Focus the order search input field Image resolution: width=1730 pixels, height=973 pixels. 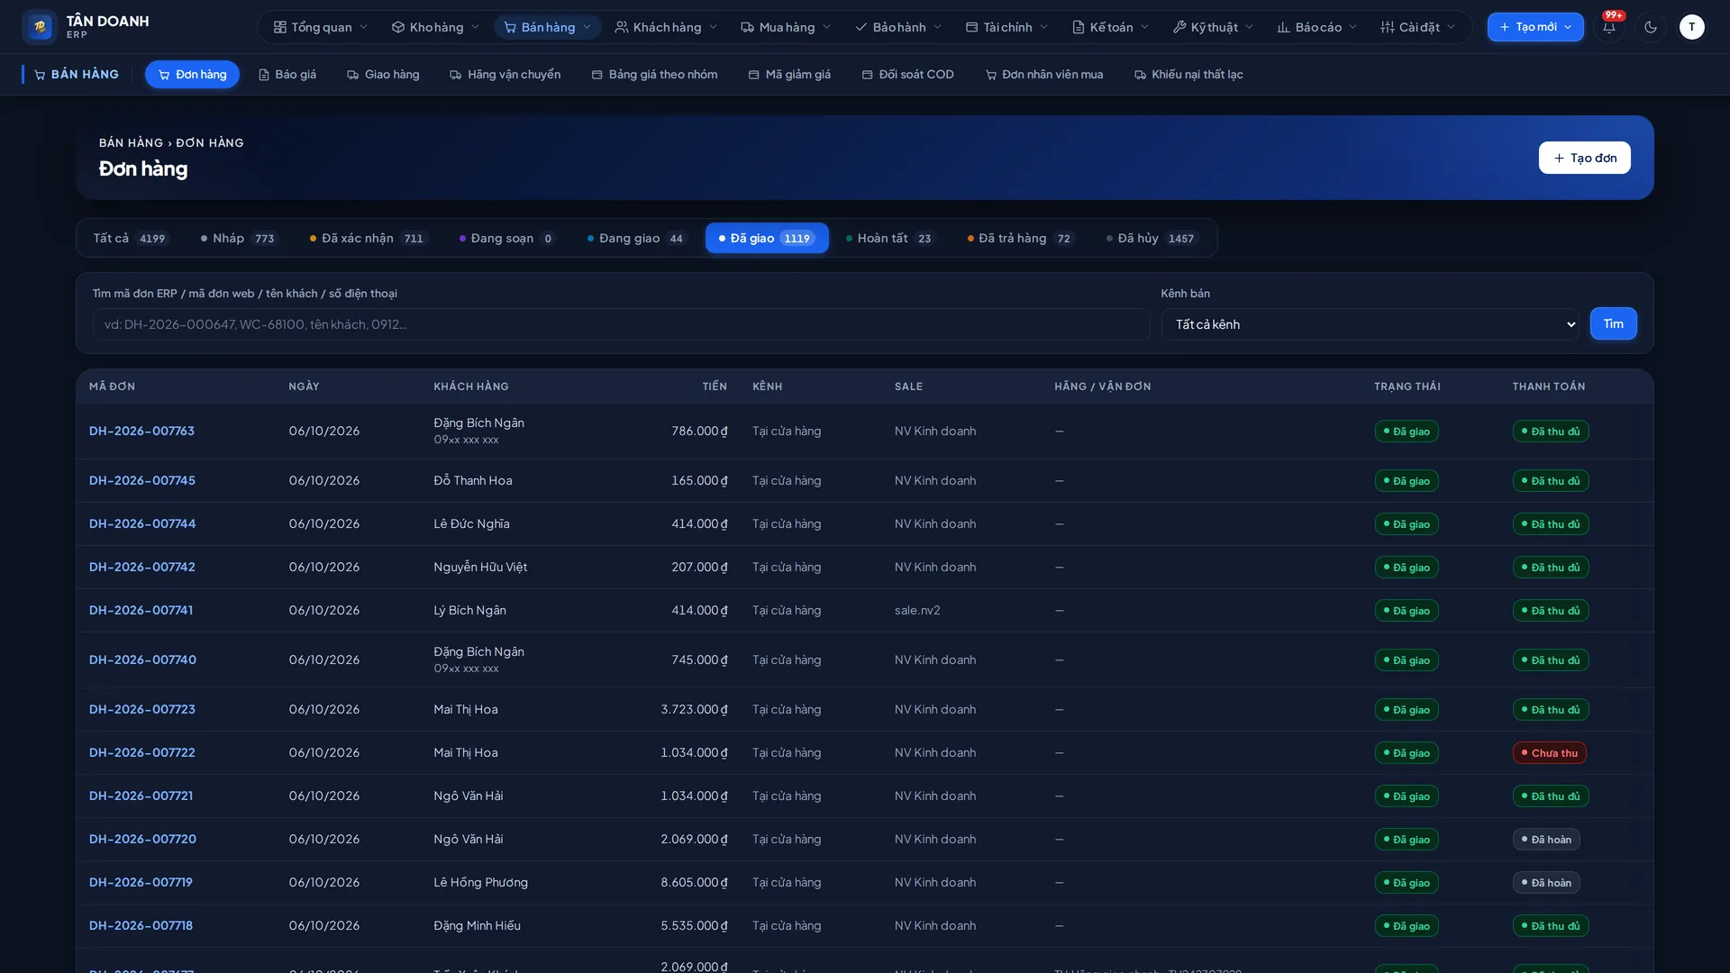click(x=621, y=324)
